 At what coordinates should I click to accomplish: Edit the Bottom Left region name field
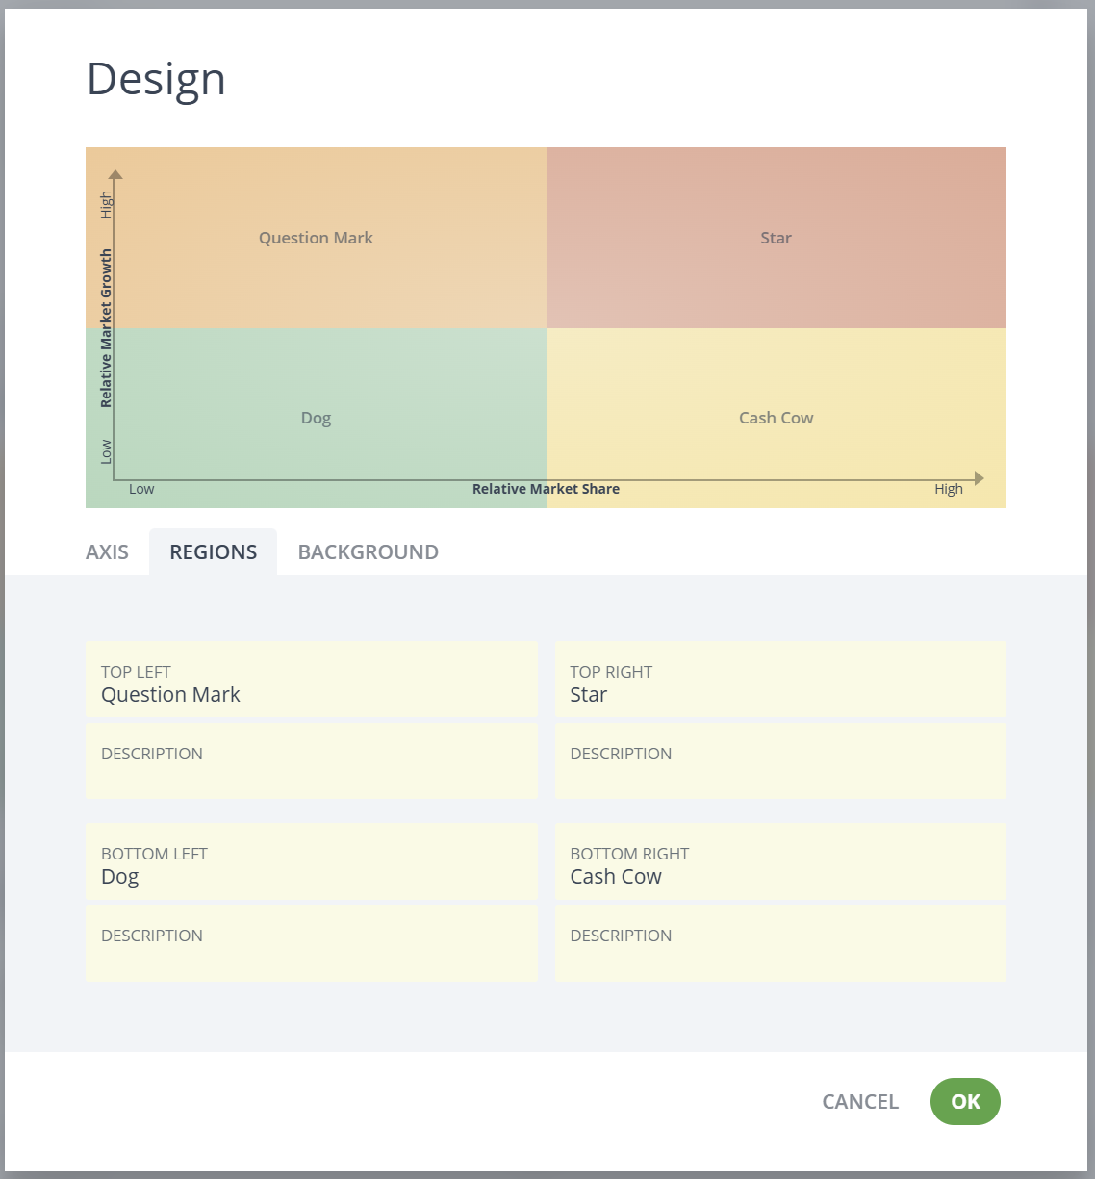pos(312,861)
